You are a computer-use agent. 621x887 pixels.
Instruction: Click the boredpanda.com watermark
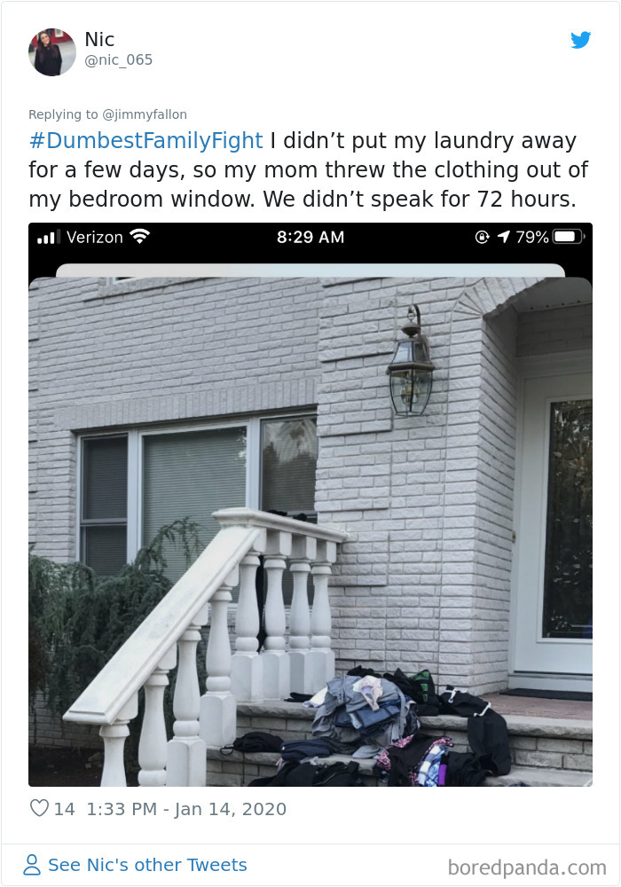click(527, 867)
